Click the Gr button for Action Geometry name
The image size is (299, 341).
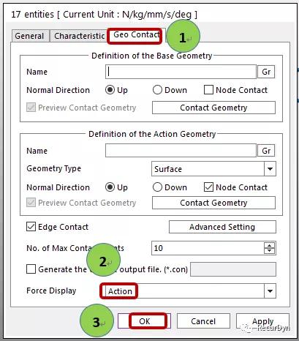point(266,151)
